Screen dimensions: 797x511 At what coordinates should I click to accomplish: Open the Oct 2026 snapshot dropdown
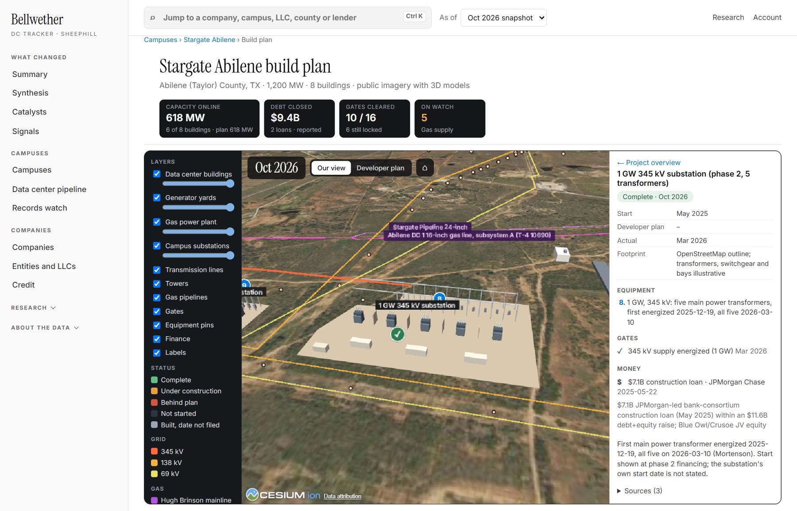coord(503,18)
